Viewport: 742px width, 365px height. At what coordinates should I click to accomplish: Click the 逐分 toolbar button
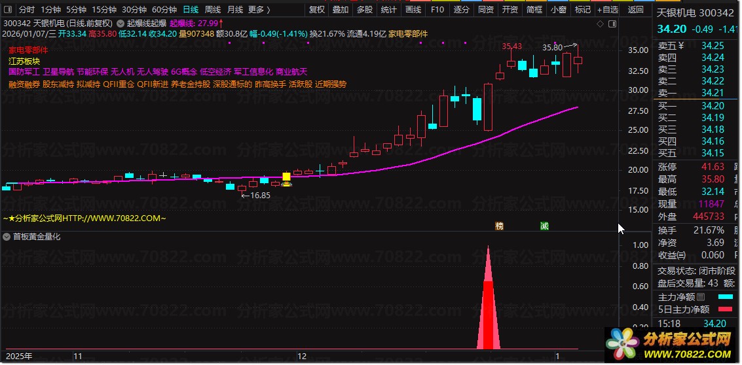tap(462, 9)
